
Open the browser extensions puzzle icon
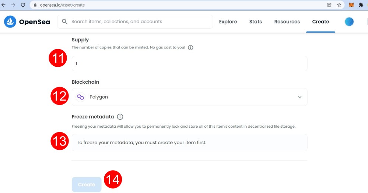(361, 5)
